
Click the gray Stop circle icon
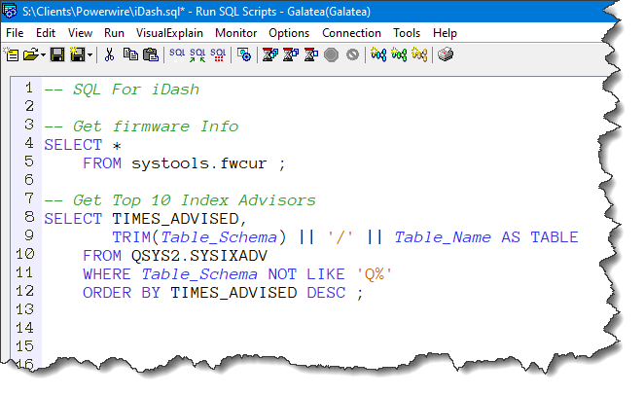pyautogui.click(x=332, y=54)
